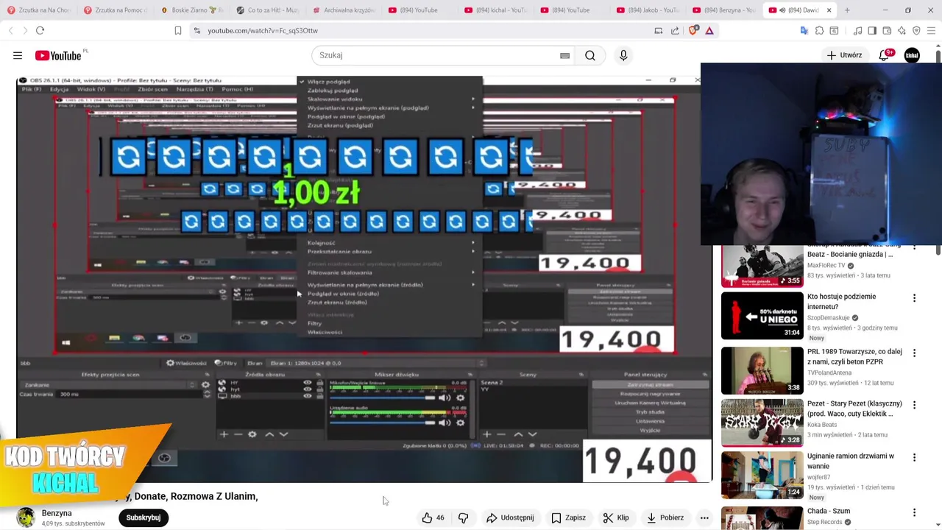
Task: Open the kichal account avatar menu
Action: pyautogui.click(x=912, y=55)
